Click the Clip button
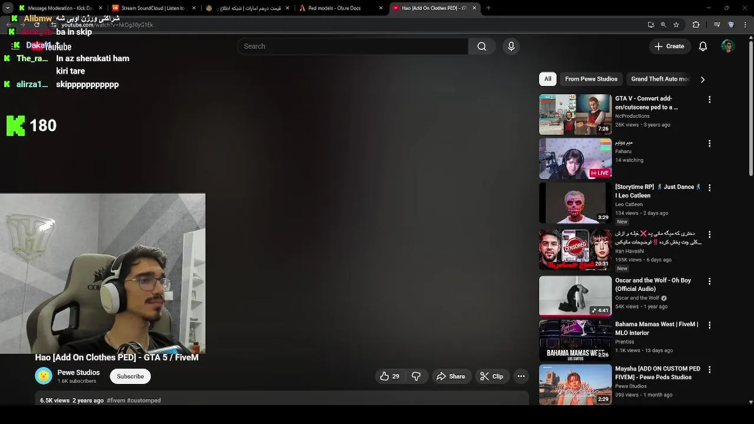Screen dimensions: 754x424 click(491, 376)
